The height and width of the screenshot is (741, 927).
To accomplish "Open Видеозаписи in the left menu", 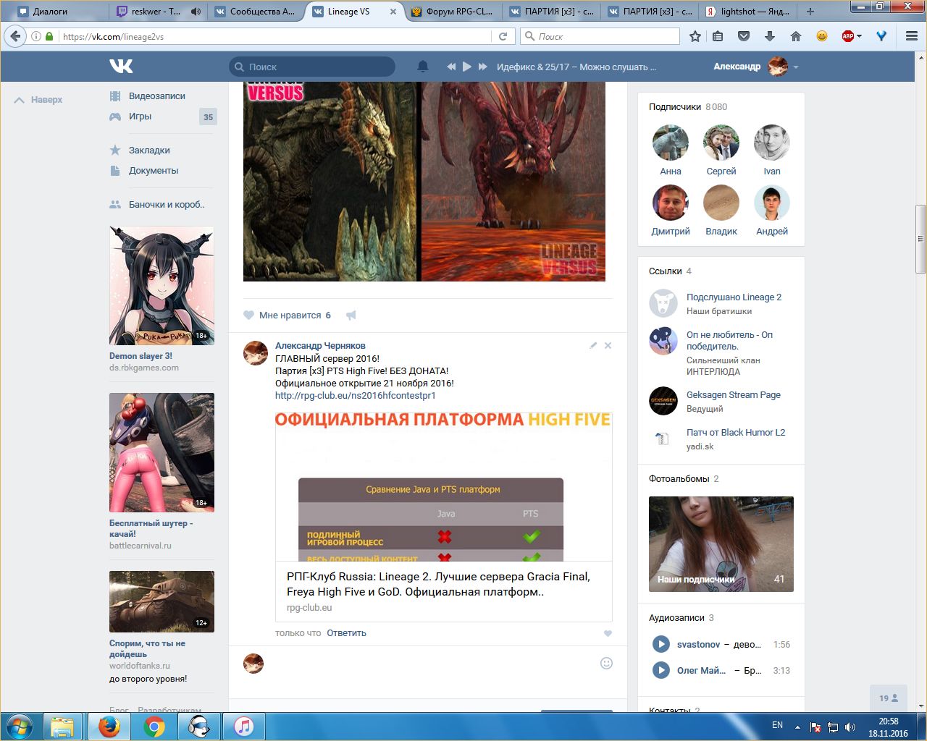I will click(x=157, y=96).
